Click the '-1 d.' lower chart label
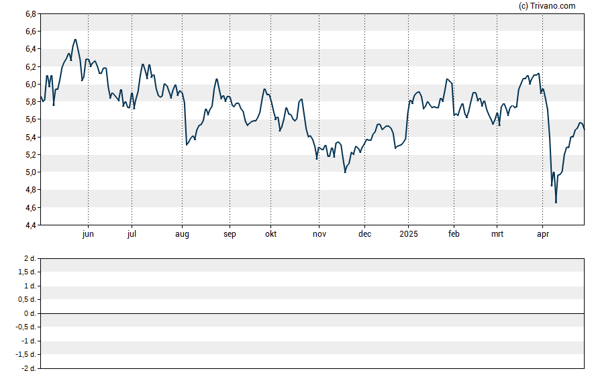Image resolution: width=596 pixels, height=379 pixels. coord(28,341)
